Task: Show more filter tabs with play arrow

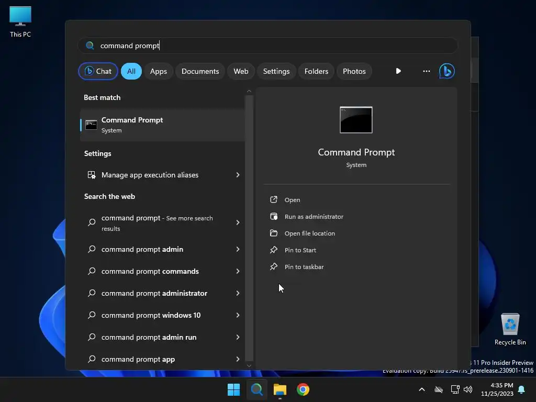Action: [x=398, y=71]
